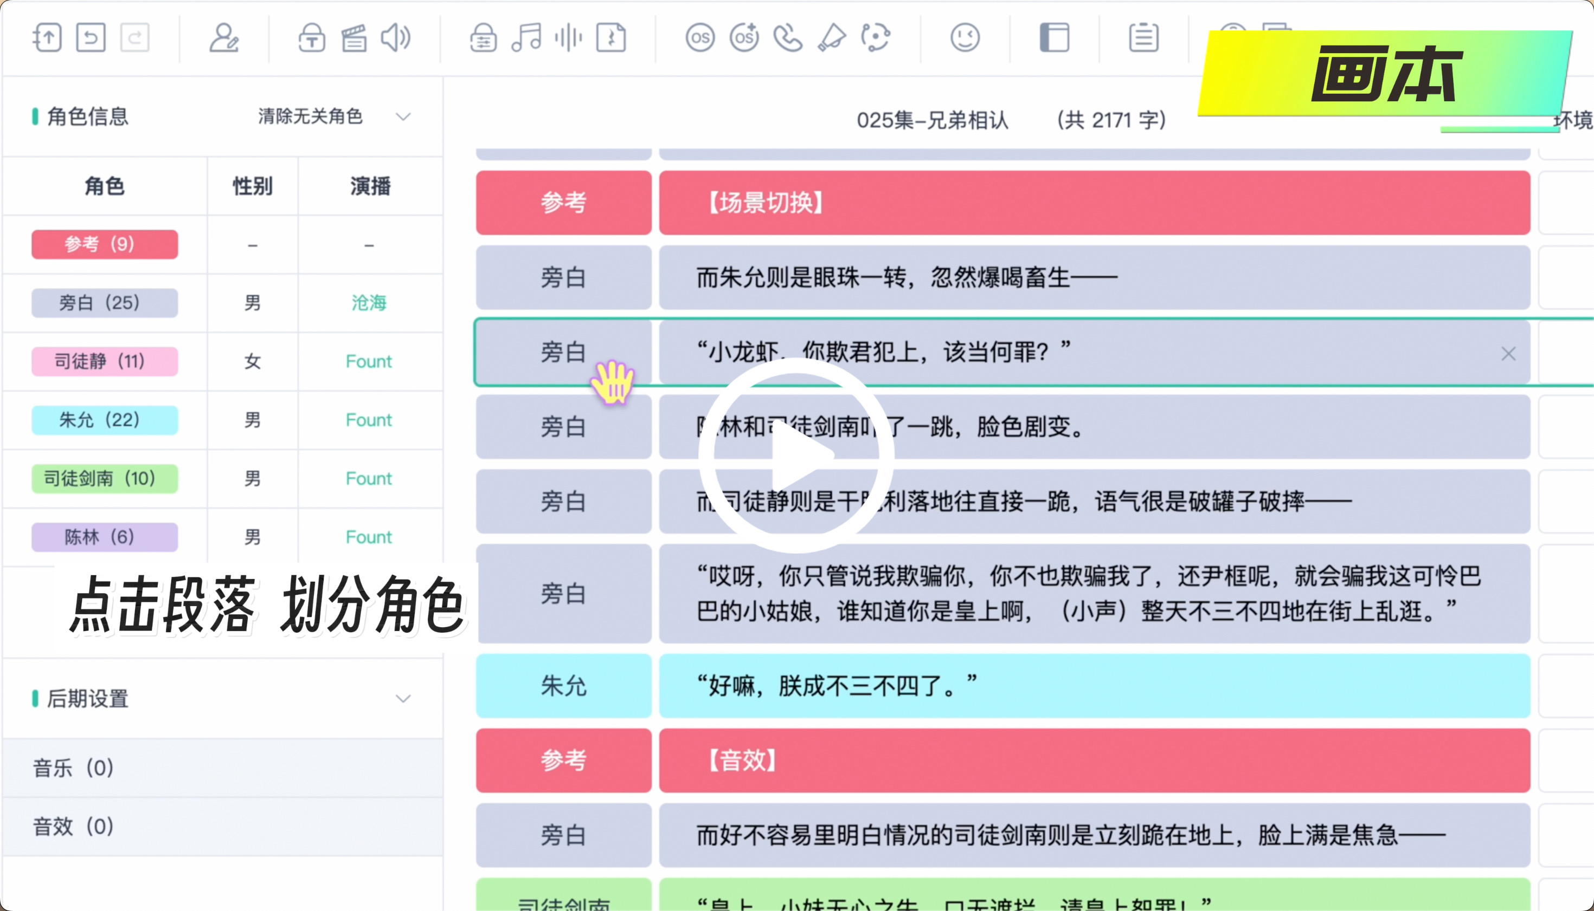Toggle the sidebar panel layout icon
1594x911 pixels.
pyautogui.click(x=1054, y=37)
